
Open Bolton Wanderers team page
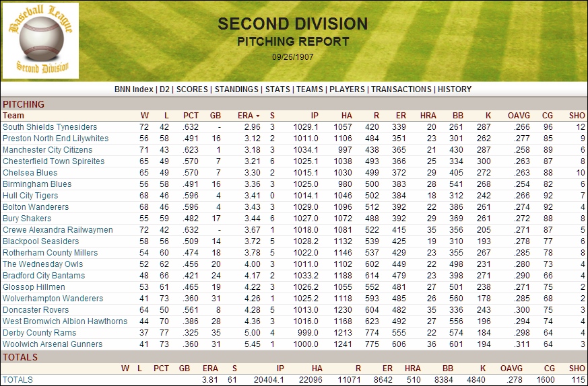click(36, 207)
